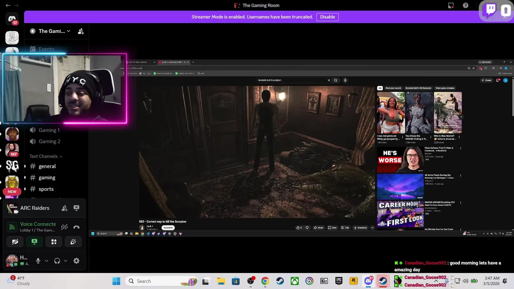Like the Scorpion video
Viewport: 514px width, 289px height.
click(x=299, y=228)
